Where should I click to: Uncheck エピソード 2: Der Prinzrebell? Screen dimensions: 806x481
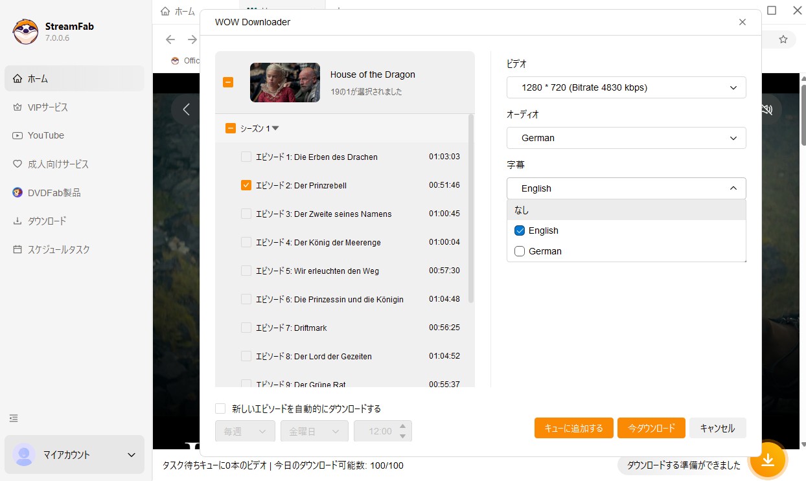[246, 185]
